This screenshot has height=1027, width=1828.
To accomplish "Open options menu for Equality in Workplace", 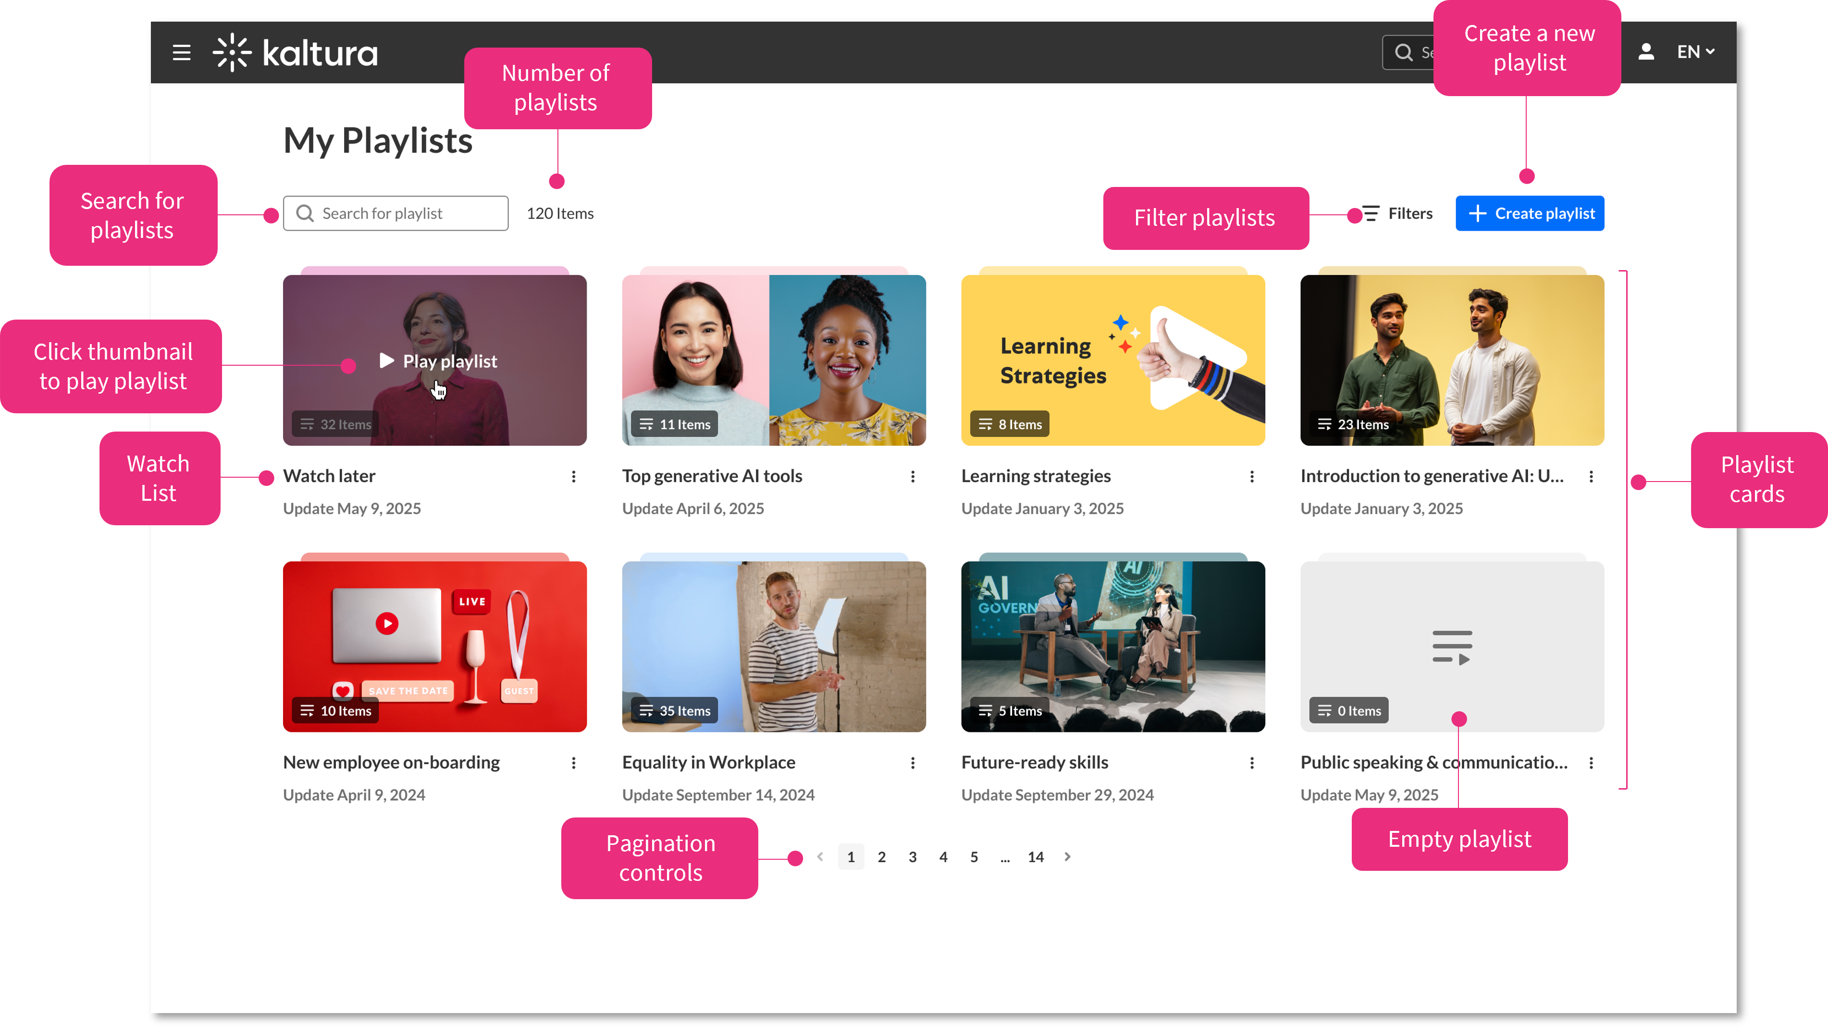I will pyautogui.click(x=913, y=763).
